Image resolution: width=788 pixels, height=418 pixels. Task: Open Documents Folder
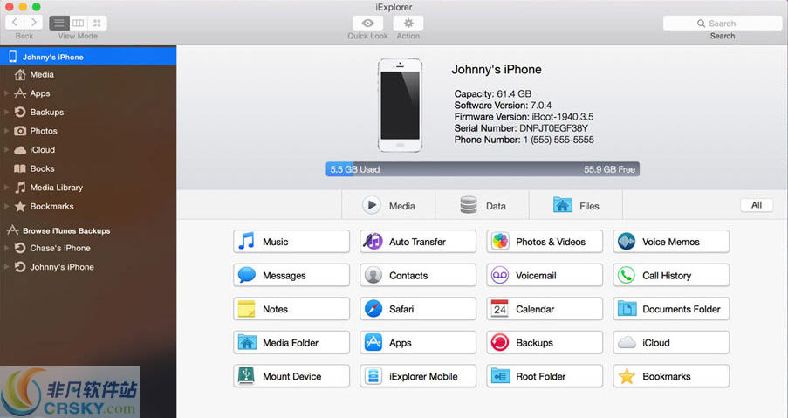pos(671,309)
